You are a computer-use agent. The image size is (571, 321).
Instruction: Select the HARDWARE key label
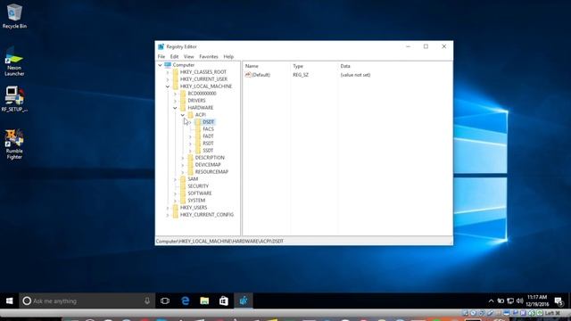click(200, 108)
